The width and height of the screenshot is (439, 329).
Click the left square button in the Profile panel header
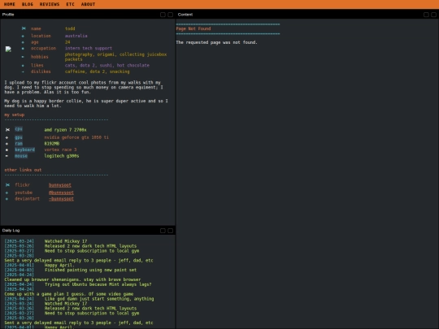[163, 15]
